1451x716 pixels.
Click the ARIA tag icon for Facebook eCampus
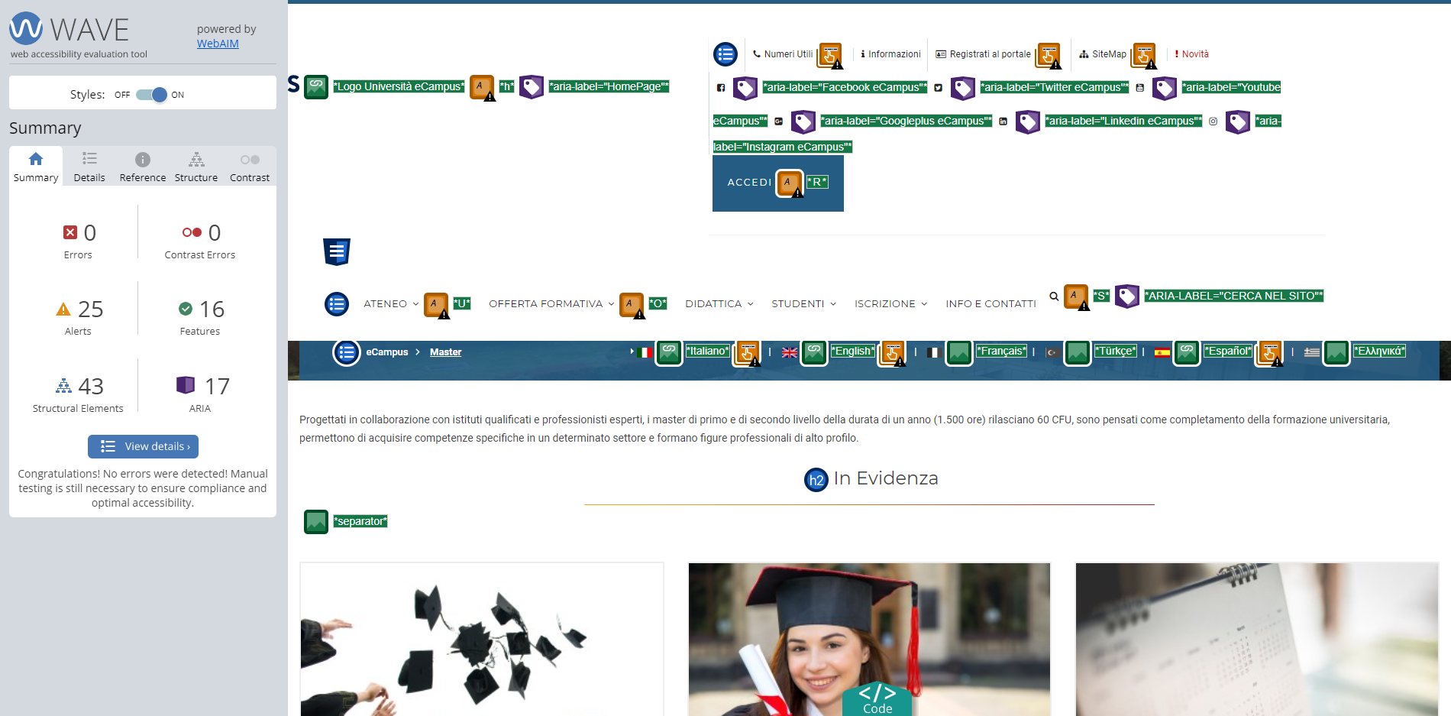745,88
